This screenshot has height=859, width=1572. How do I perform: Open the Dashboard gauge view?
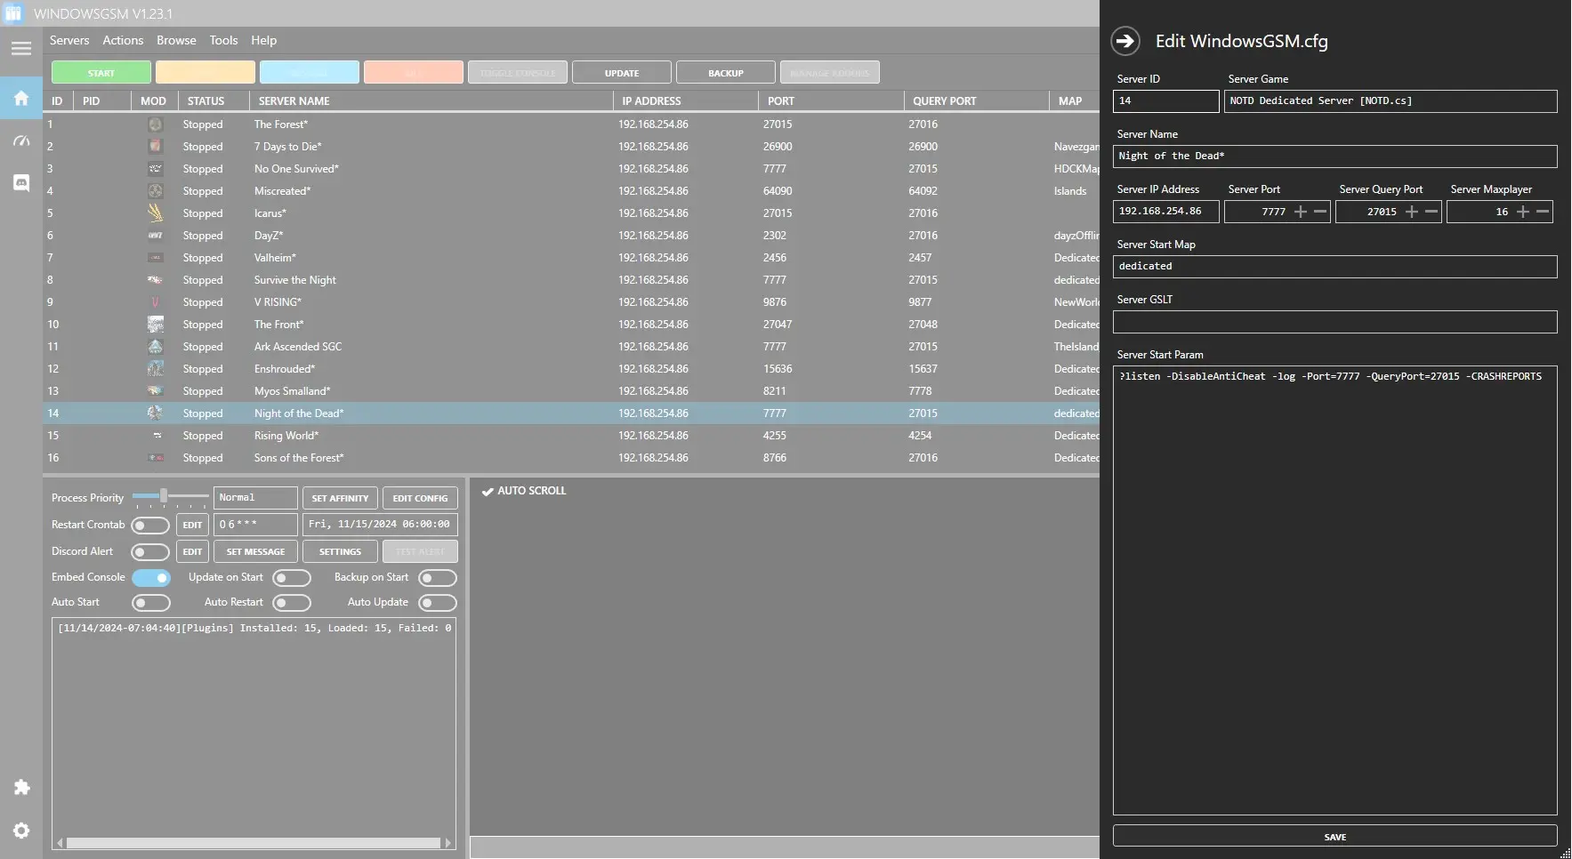click(21, 141)
